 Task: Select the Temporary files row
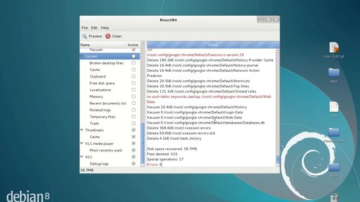(110, 117)
